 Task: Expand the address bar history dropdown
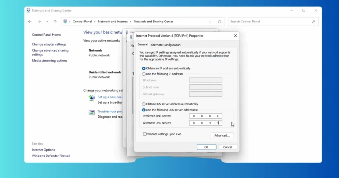tap(210, 22)
